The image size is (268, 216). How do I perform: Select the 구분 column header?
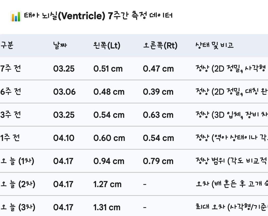click(x=7, y=46)
